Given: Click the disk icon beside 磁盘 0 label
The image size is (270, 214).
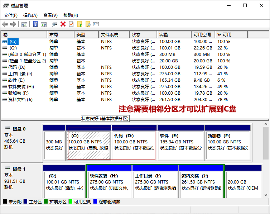Looking at the screenshot, I should coord(8,128).
